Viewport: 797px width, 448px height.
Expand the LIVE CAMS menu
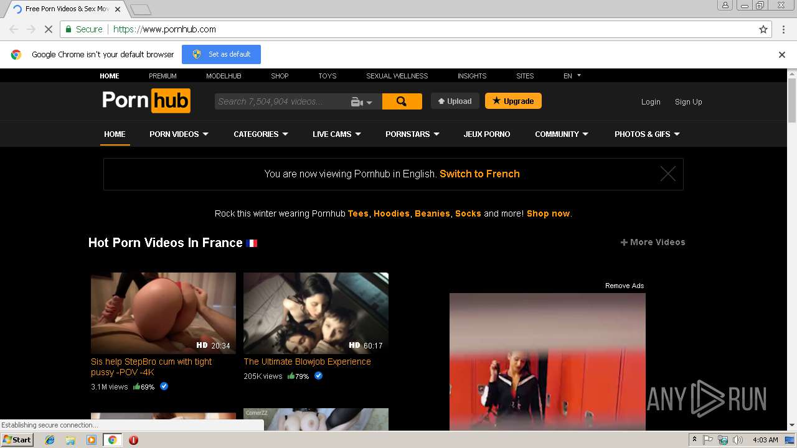click(x=336, y=134)
